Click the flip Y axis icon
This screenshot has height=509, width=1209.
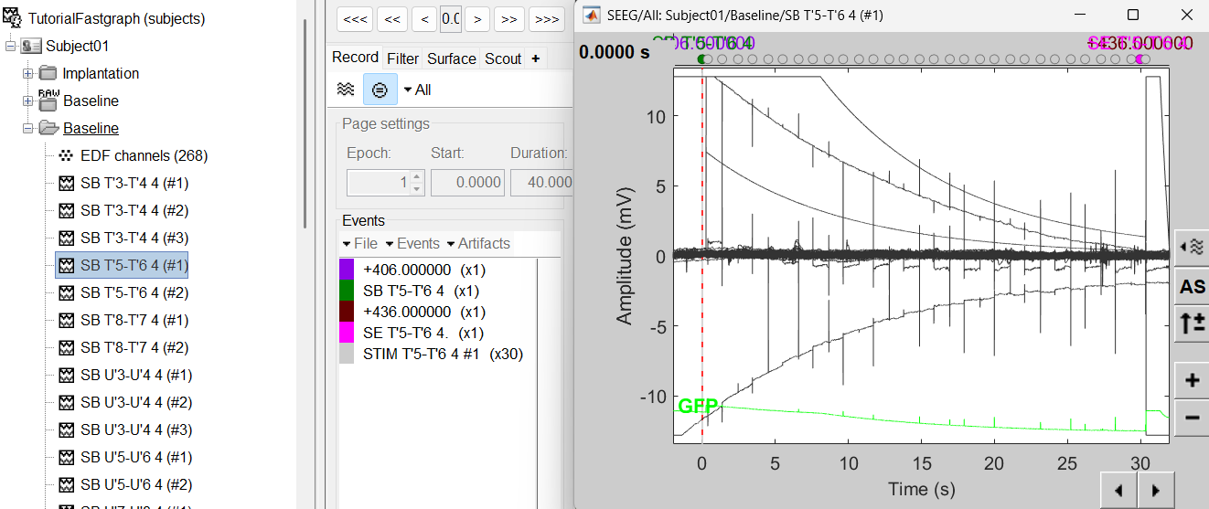(x=1193, y=323)
